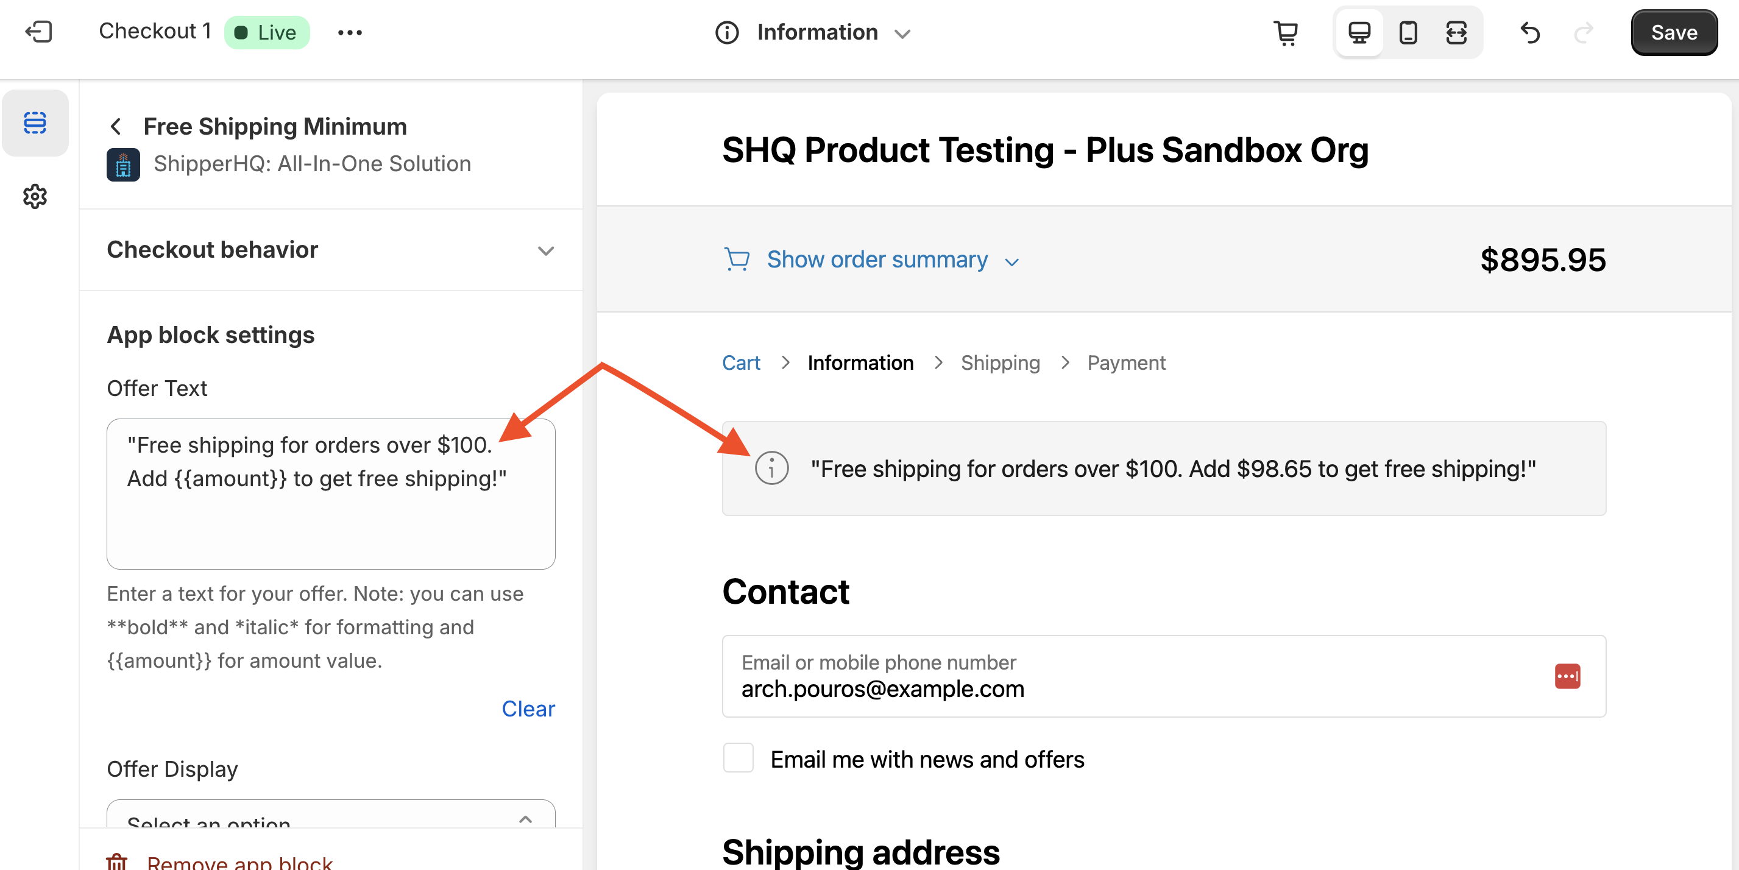The height and width of the screenshot is (870, 1739).
Task: Click the Save button
Action: click(1674, 32)
